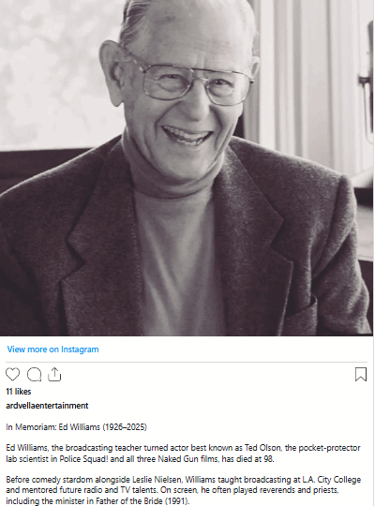375x506 pixels.
Task: Save the post with the bookmark icon
Action: [361, 374]
